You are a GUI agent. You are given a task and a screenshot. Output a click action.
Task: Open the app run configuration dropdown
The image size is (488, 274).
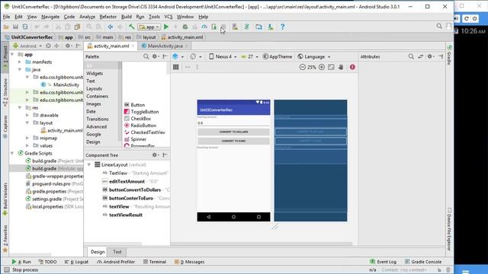[x=149, y=27]
